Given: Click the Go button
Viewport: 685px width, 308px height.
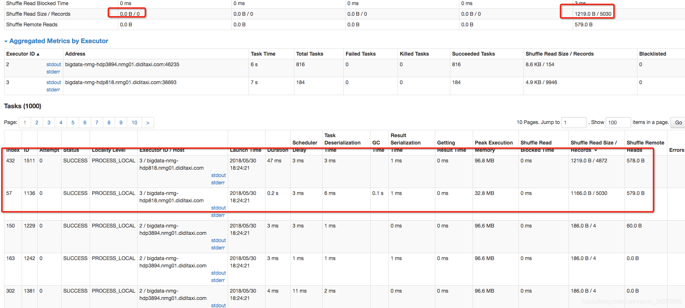Looking at the screenshot, I should coord(678,123).
